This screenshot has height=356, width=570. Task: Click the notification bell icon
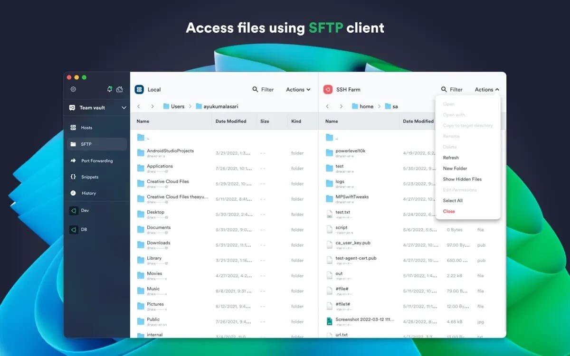[x=110, y=89]
